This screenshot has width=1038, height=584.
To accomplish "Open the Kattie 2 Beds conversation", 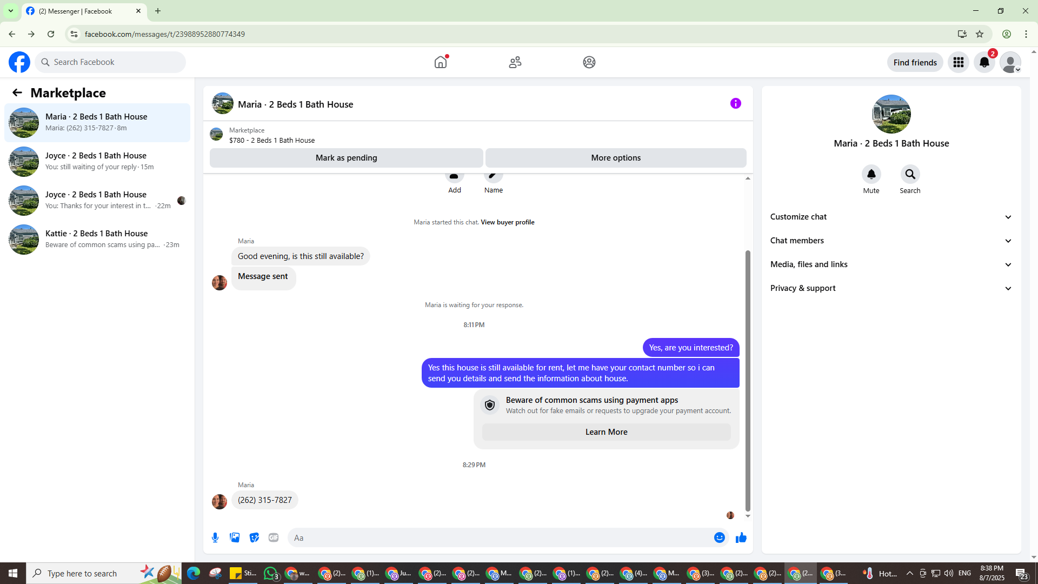I will tap(97, 240).
